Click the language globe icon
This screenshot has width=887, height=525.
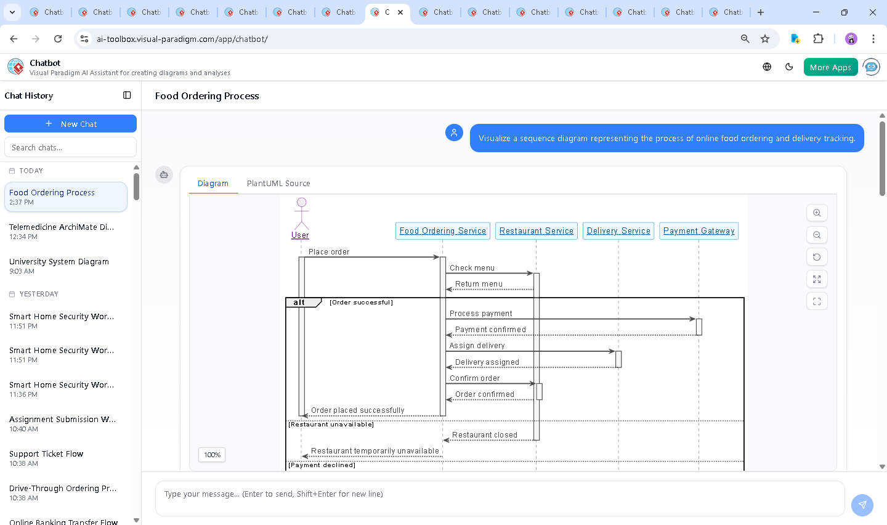click(767, 67)
